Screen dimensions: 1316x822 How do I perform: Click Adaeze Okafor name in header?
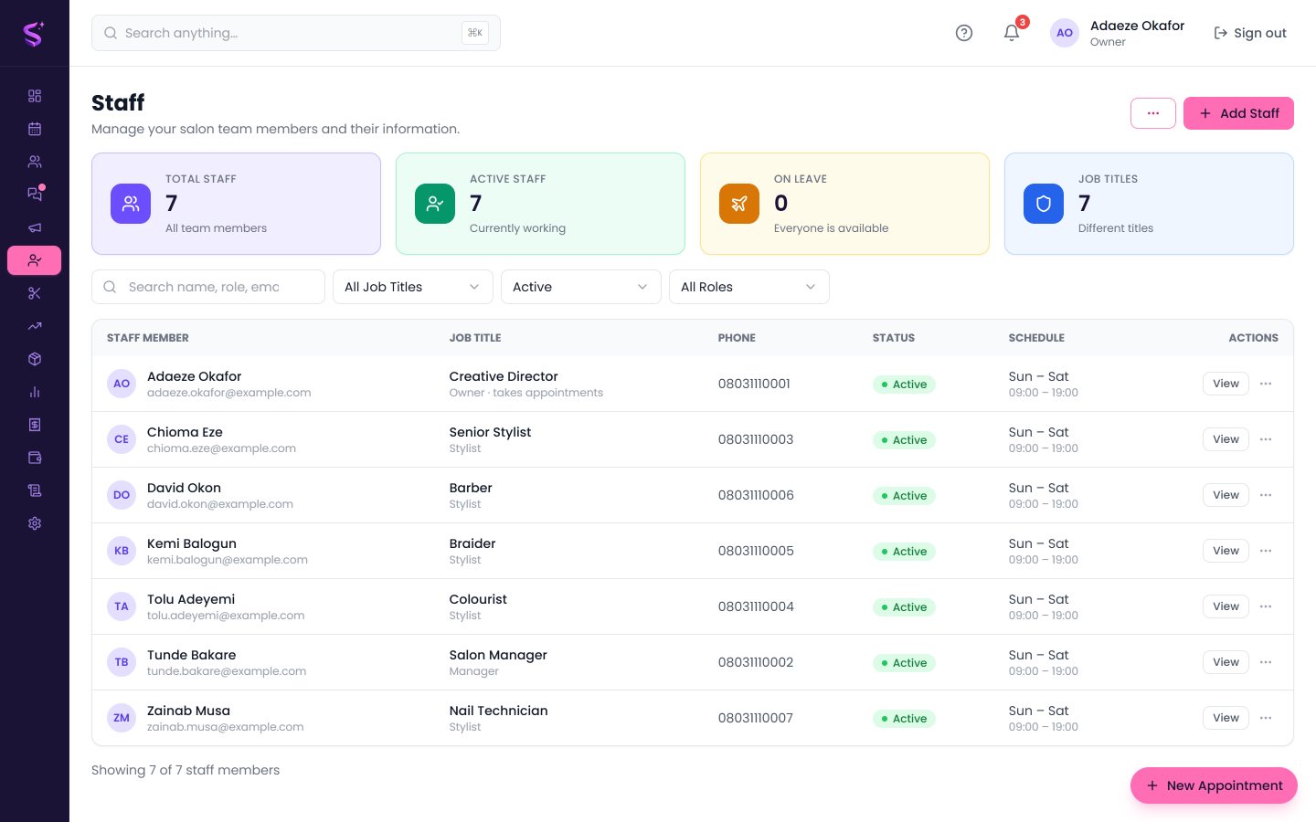coord(1137,26)
